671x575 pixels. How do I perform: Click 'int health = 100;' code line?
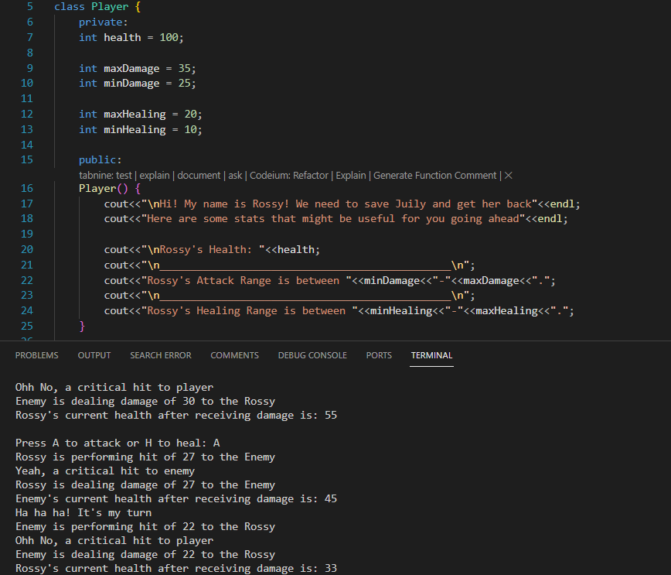[131, 37]
